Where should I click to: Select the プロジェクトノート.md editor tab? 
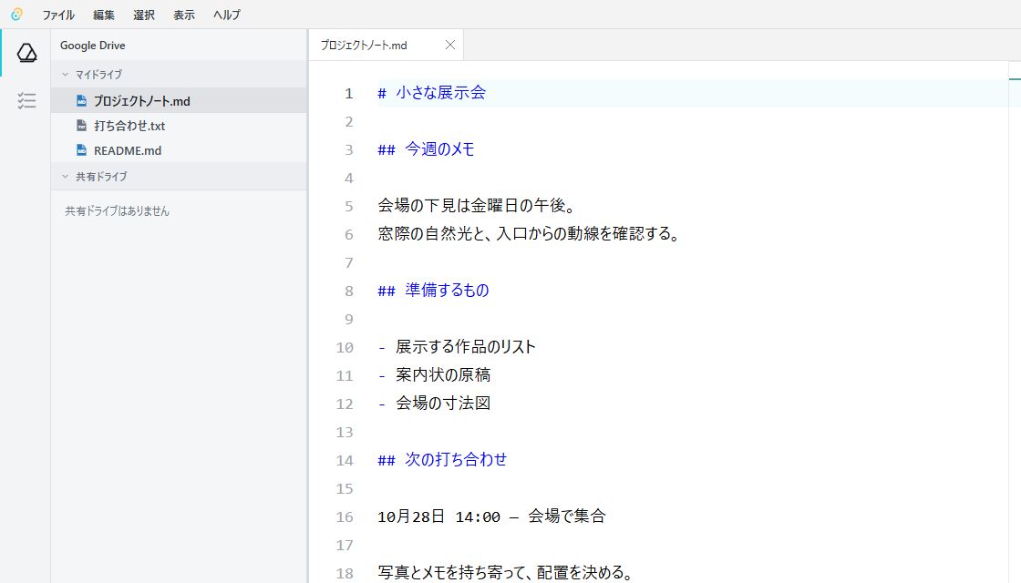(386, 45)
